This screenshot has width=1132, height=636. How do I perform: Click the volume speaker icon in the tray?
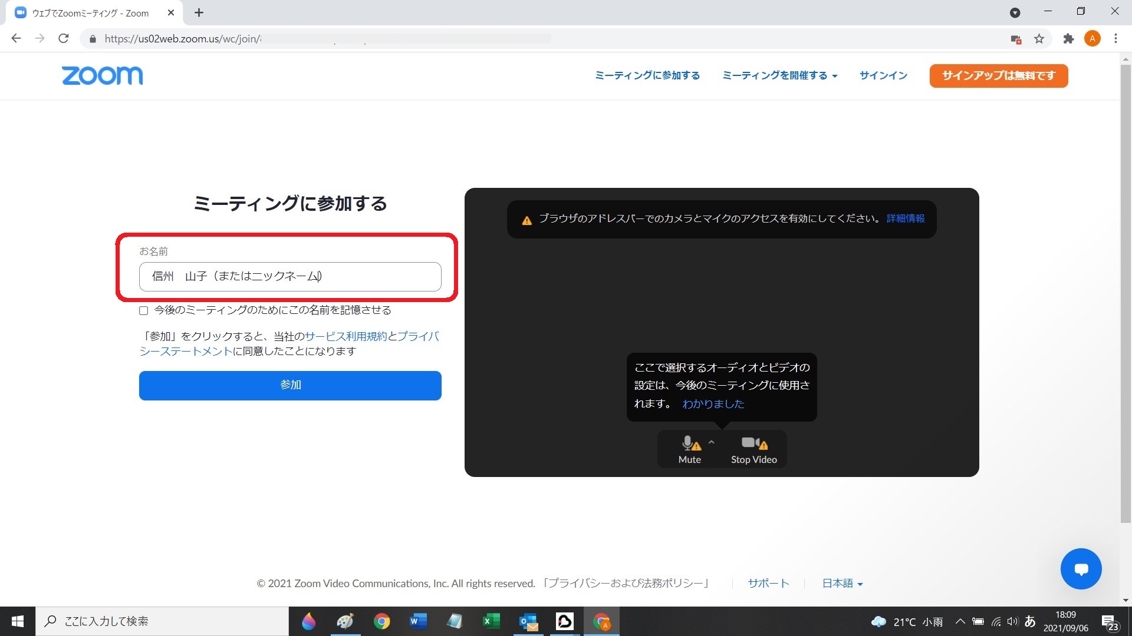[x=1013, y=621]
